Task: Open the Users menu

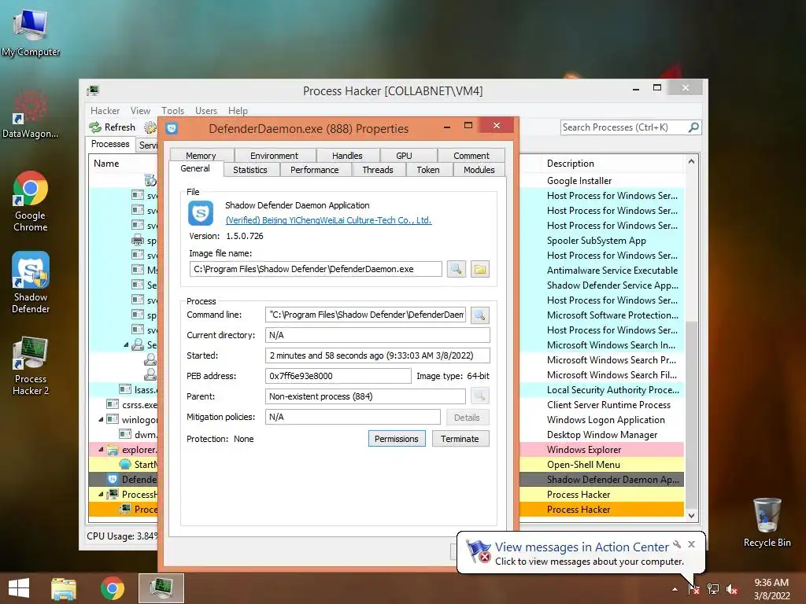Action: point(206,110)
